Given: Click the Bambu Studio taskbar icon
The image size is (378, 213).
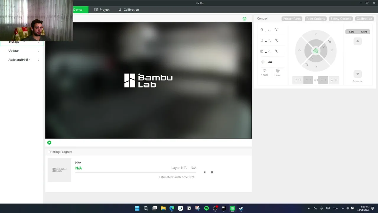Looking at the screenshot, I should point(232,208).
